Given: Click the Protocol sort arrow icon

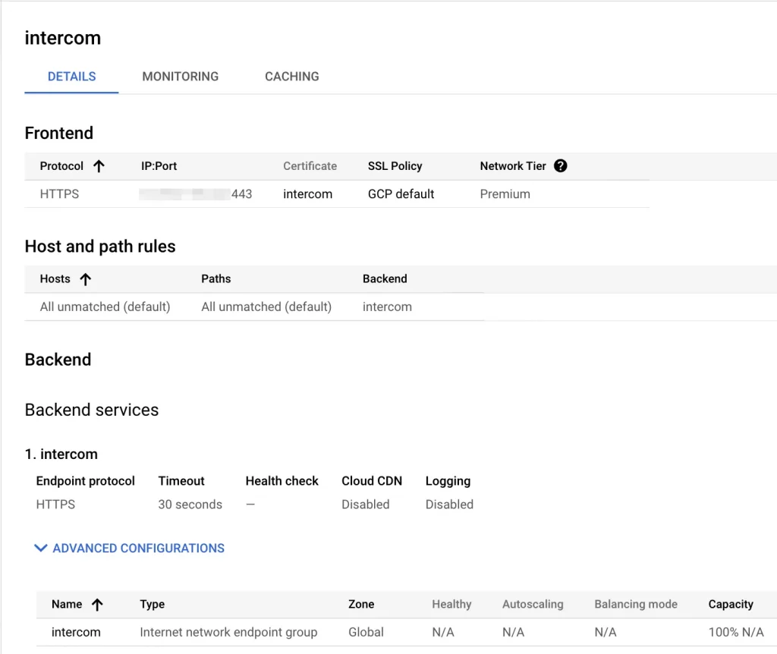Looking at the screenshot, I should tap(99, 166).
